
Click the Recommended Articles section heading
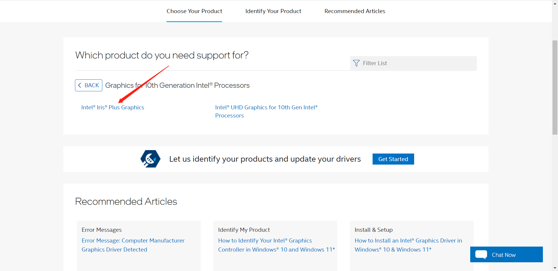126,201
